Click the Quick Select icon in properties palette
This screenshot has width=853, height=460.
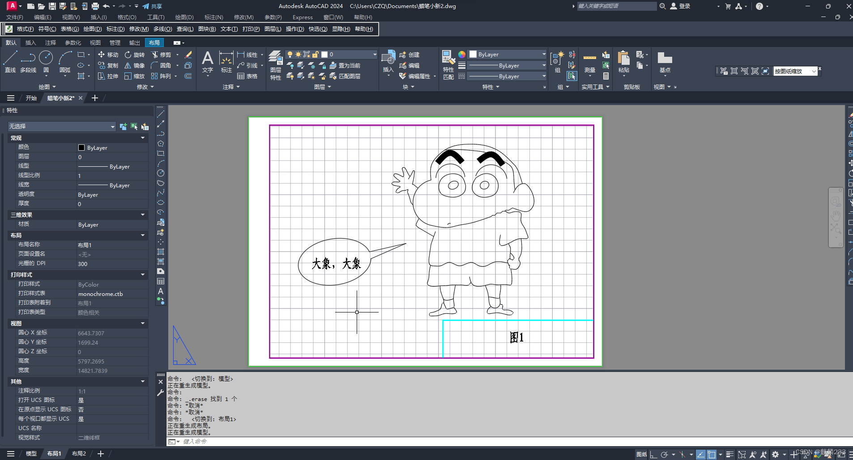(x=145, y=127)
